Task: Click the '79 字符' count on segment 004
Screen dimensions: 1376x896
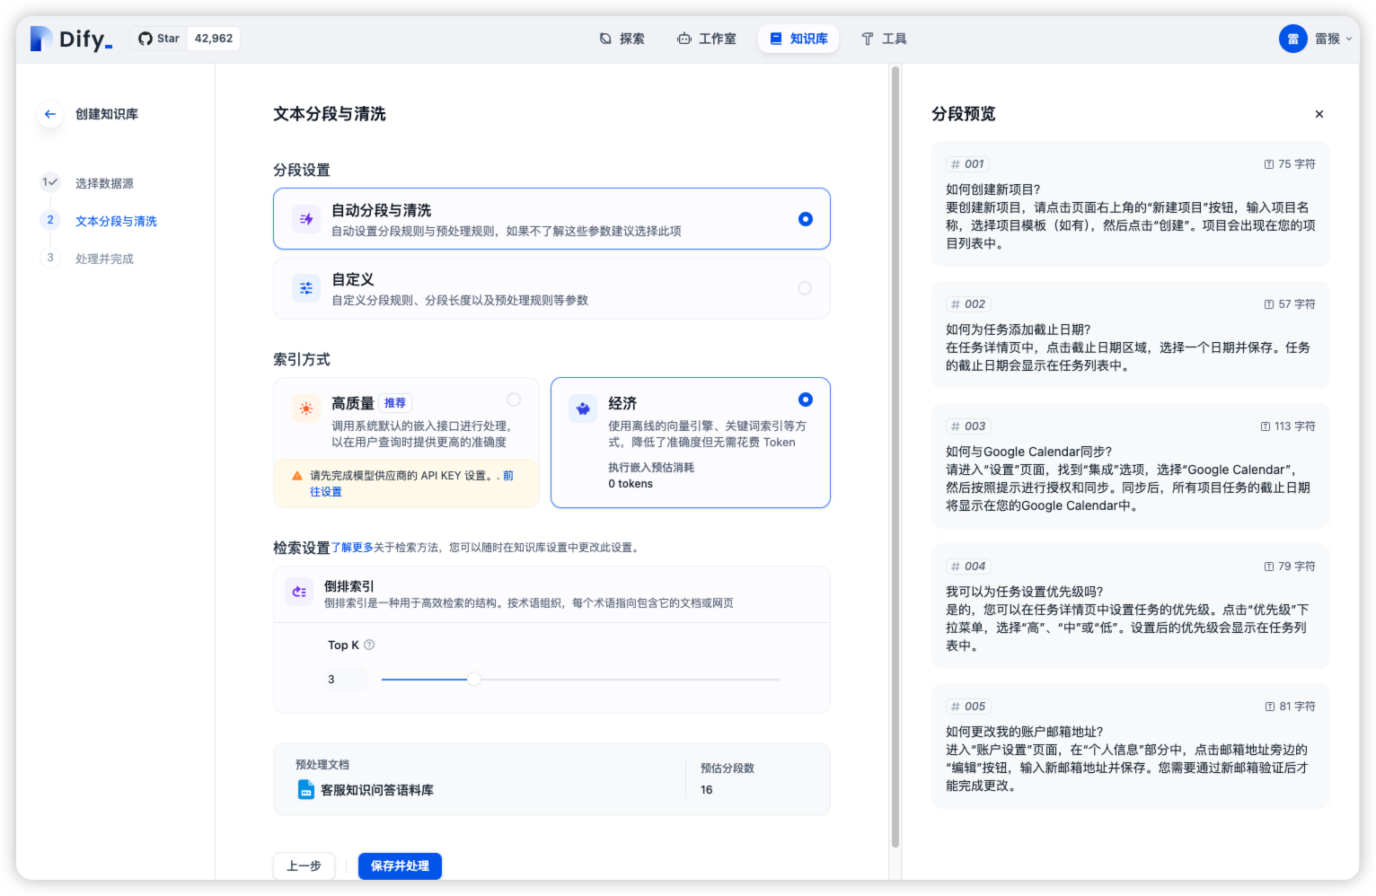Action: [x=1297, y=567]
